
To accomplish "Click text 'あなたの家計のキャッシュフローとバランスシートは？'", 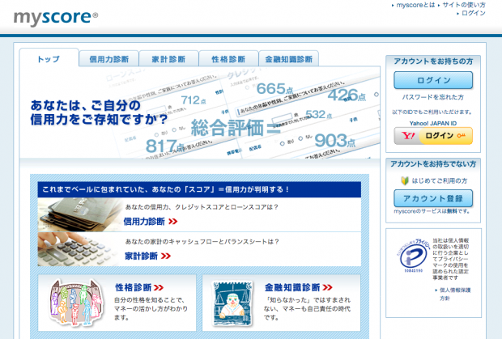I will (x=202, y=242).
